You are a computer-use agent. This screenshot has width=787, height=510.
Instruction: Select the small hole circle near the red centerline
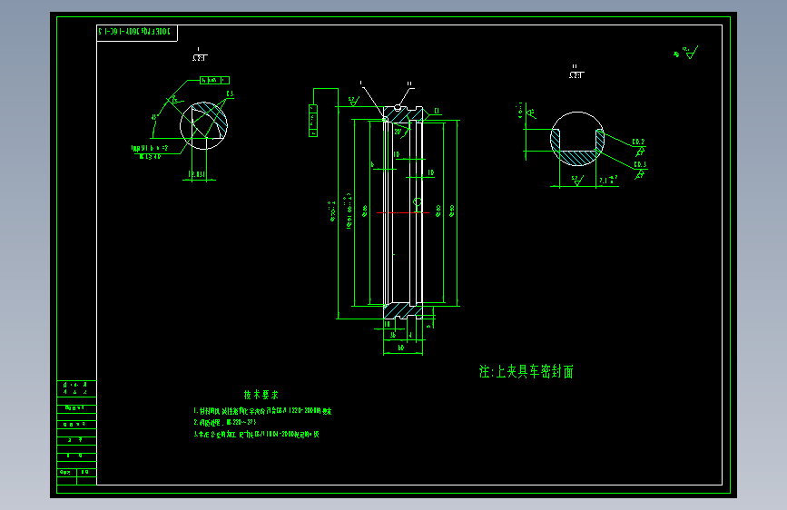click(x=417, y=202)
